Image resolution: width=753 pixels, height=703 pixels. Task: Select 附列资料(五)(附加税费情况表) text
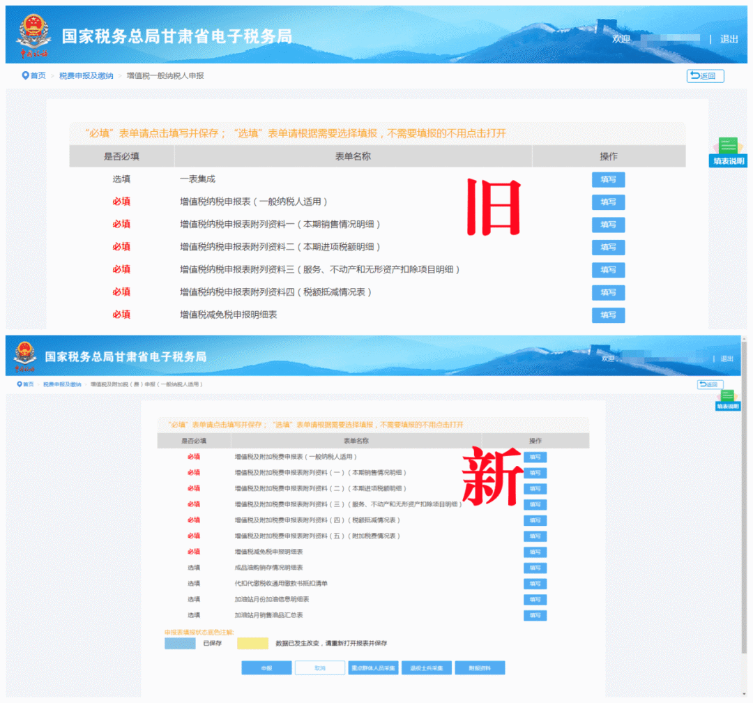pyautogui.click(x=317, y=536)
